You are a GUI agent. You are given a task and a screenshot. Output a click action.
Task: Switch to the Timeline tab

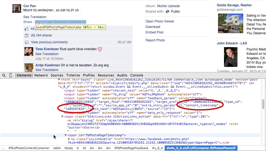tap(73, 75)
